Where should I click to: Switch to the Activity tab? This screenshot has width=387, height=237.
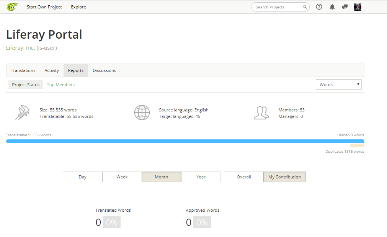[52, 70]
